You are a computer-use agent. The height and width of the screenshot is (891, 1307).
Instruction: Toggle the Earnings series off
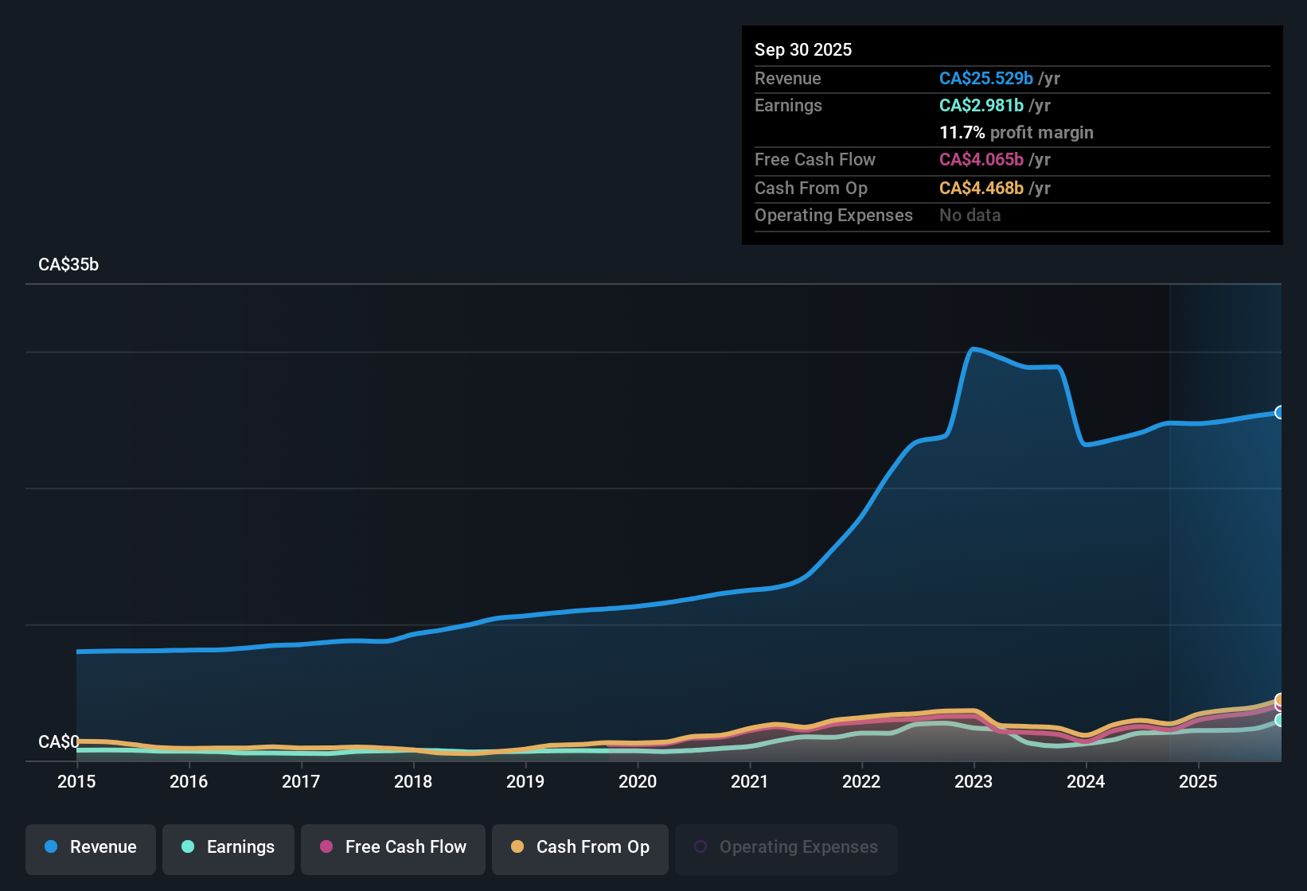click(x=228, y=847)
